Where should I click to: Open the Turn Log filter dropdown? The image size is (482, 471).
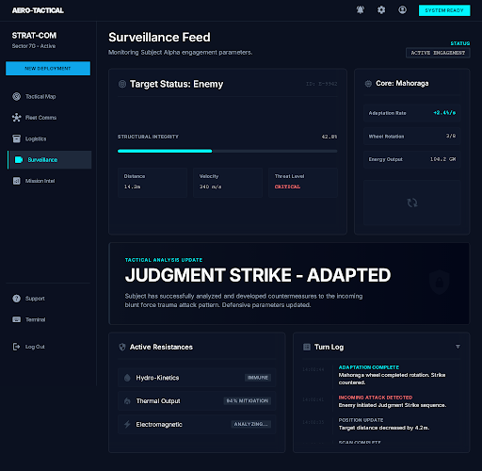[x=458, y=347]
